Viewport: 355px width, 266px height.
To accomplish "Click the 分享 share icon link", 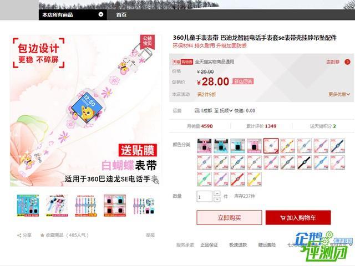I will [x=24, y=235].
